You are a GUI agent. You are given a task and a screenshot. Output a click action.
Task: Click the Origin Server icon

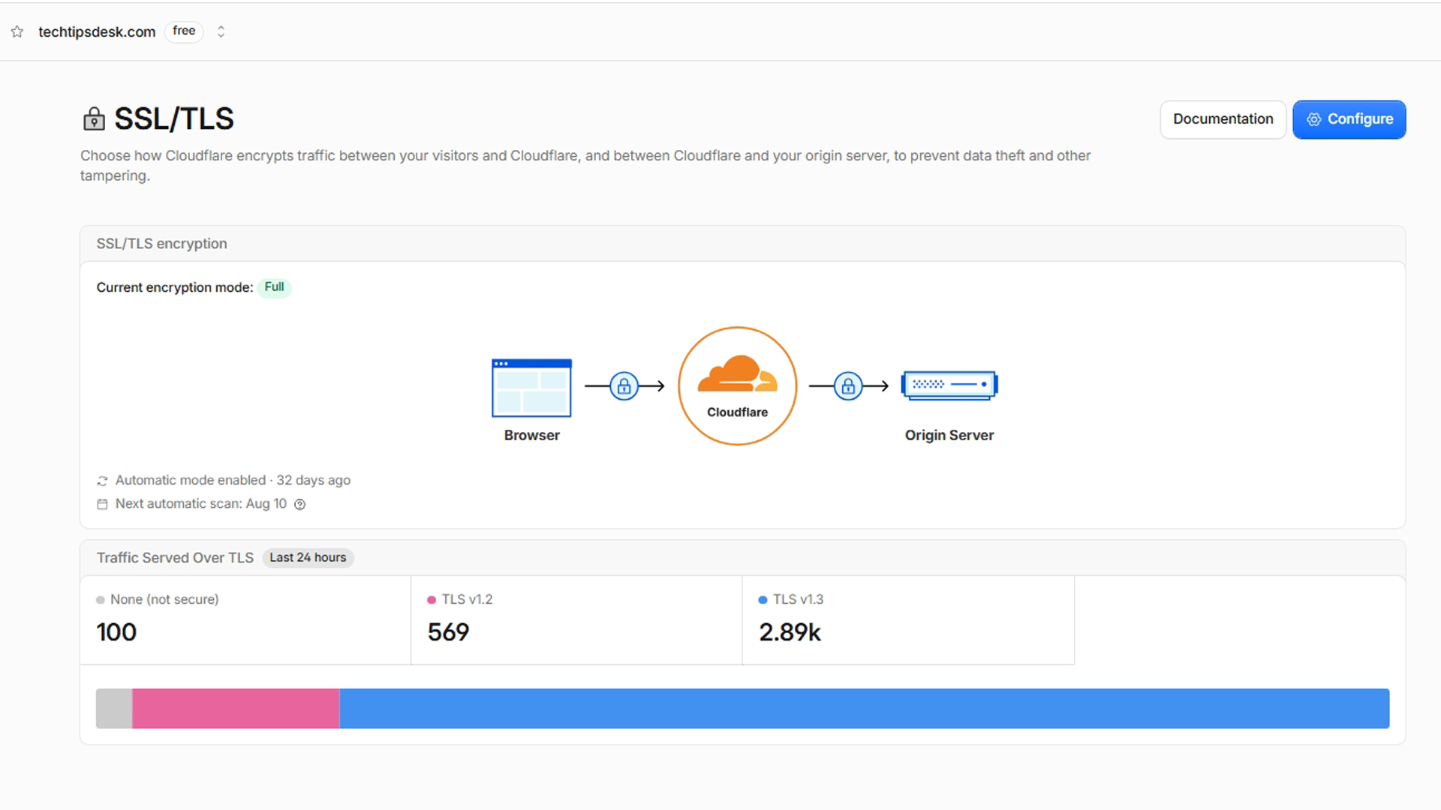(949, 385)
